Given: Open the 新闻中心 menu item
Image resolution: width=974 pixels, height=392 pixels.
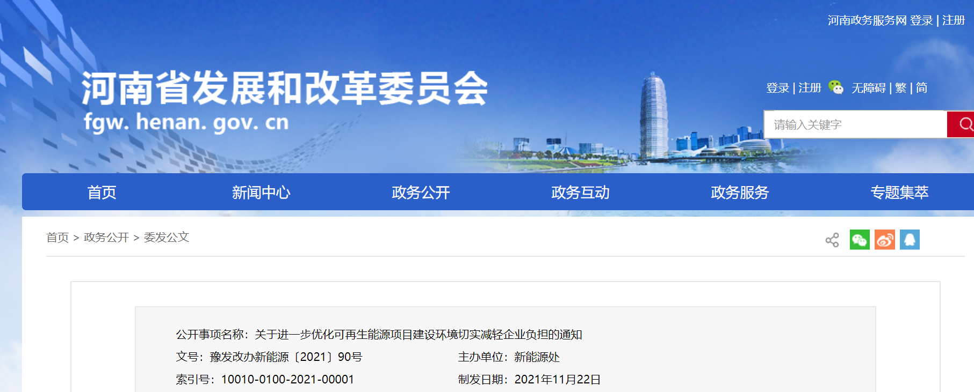Looking at the screenshot, I should pos(261,192).
